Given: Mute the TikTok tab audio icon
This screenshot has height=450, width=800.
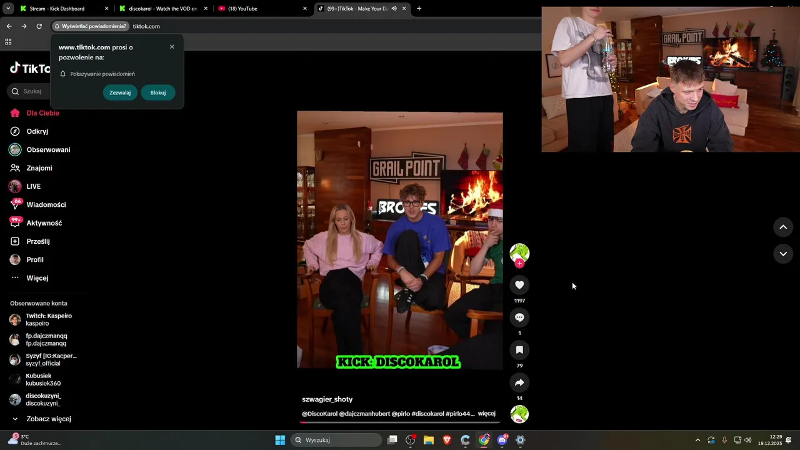Looking at the screenshot, I should tap(394, 9).
